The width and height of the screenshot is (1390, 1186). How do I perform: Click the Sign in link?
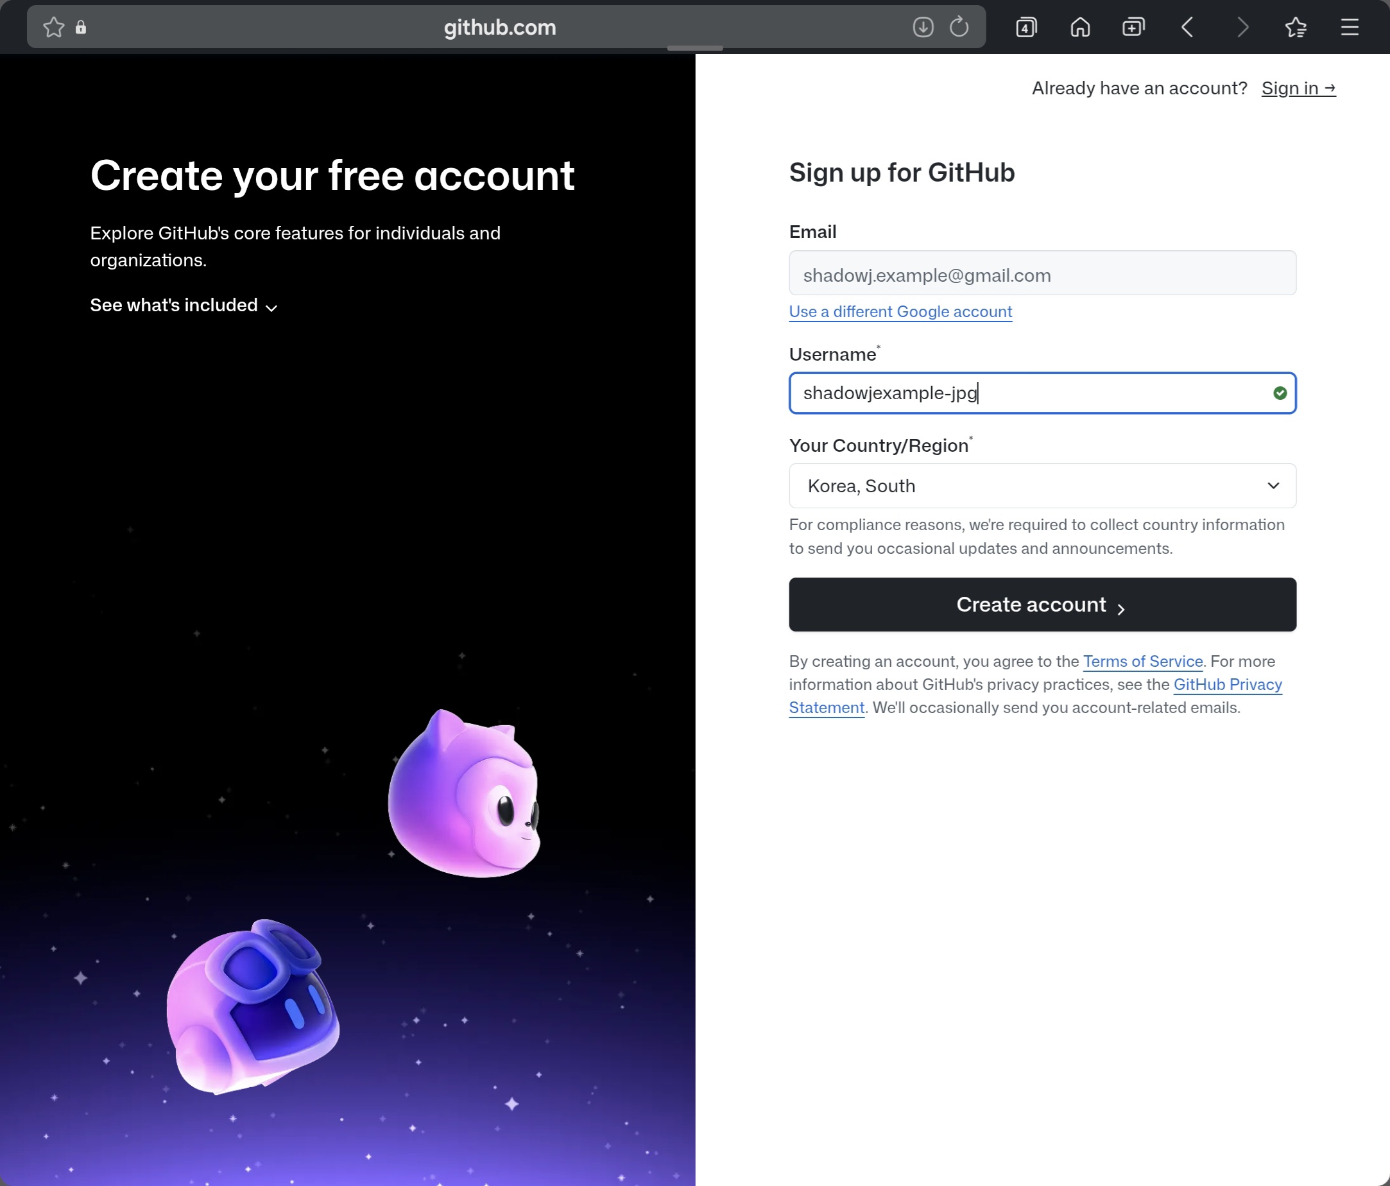(x=1298, y=89)
